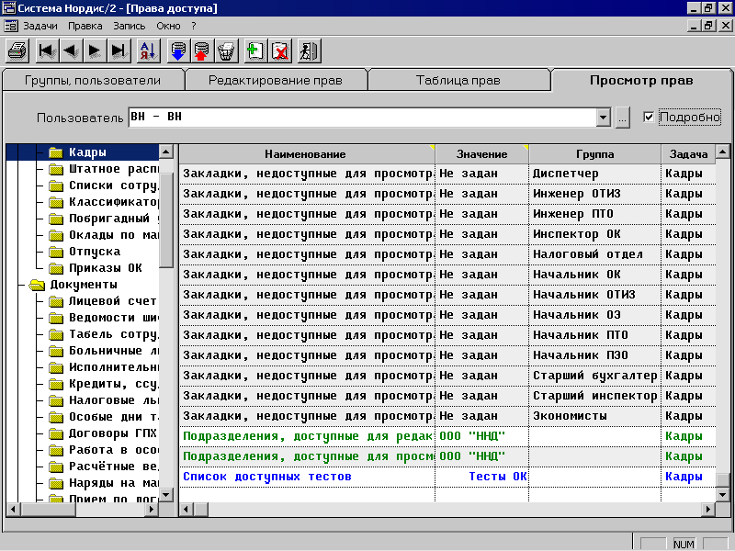Add a new record with green plus icon
The width and height of the screenshot is (735, 551).
pyautogui.click(x=255, y=51)
